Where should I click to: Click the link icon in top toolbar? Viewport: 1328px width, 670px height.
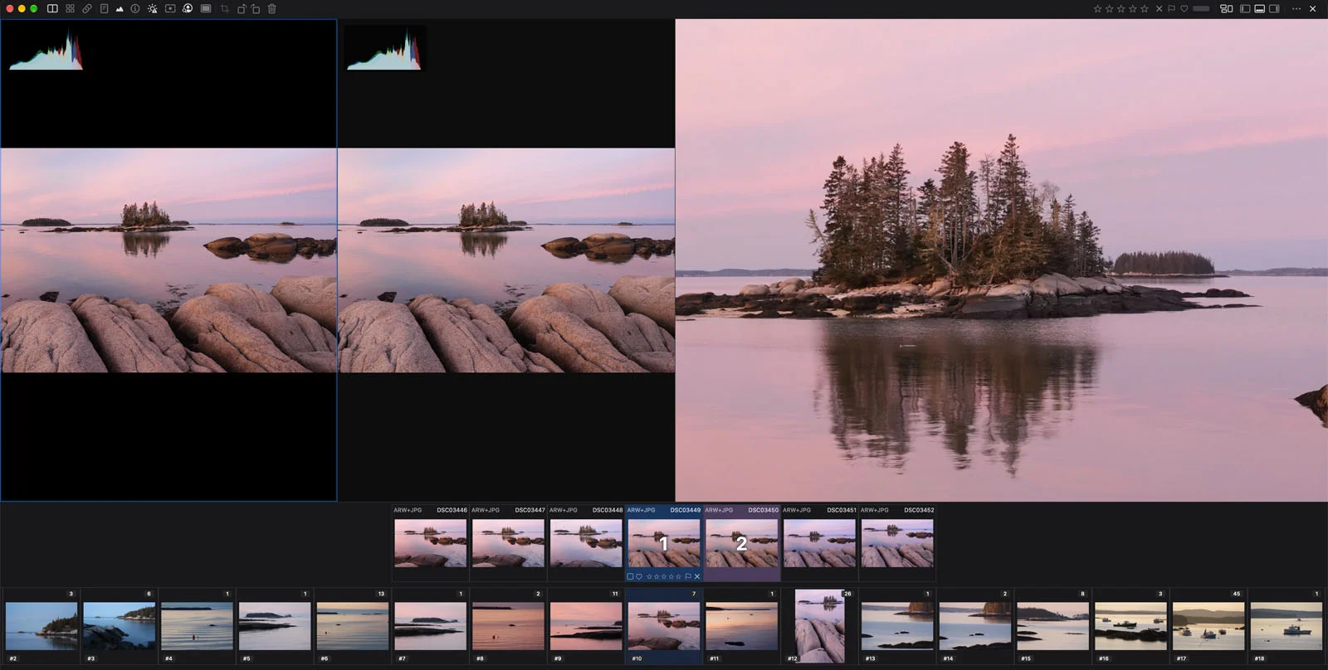click(x=87, y=8)
